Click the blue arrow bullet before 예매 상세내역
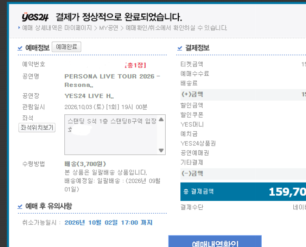The width and height of the screenshot is (306, 247). click(19, 27)
